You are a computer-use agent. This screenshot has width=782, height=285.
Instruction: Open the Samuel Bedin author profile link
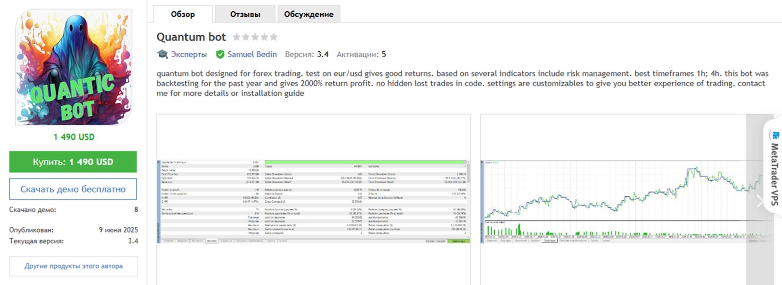click(x=252, y=54)
